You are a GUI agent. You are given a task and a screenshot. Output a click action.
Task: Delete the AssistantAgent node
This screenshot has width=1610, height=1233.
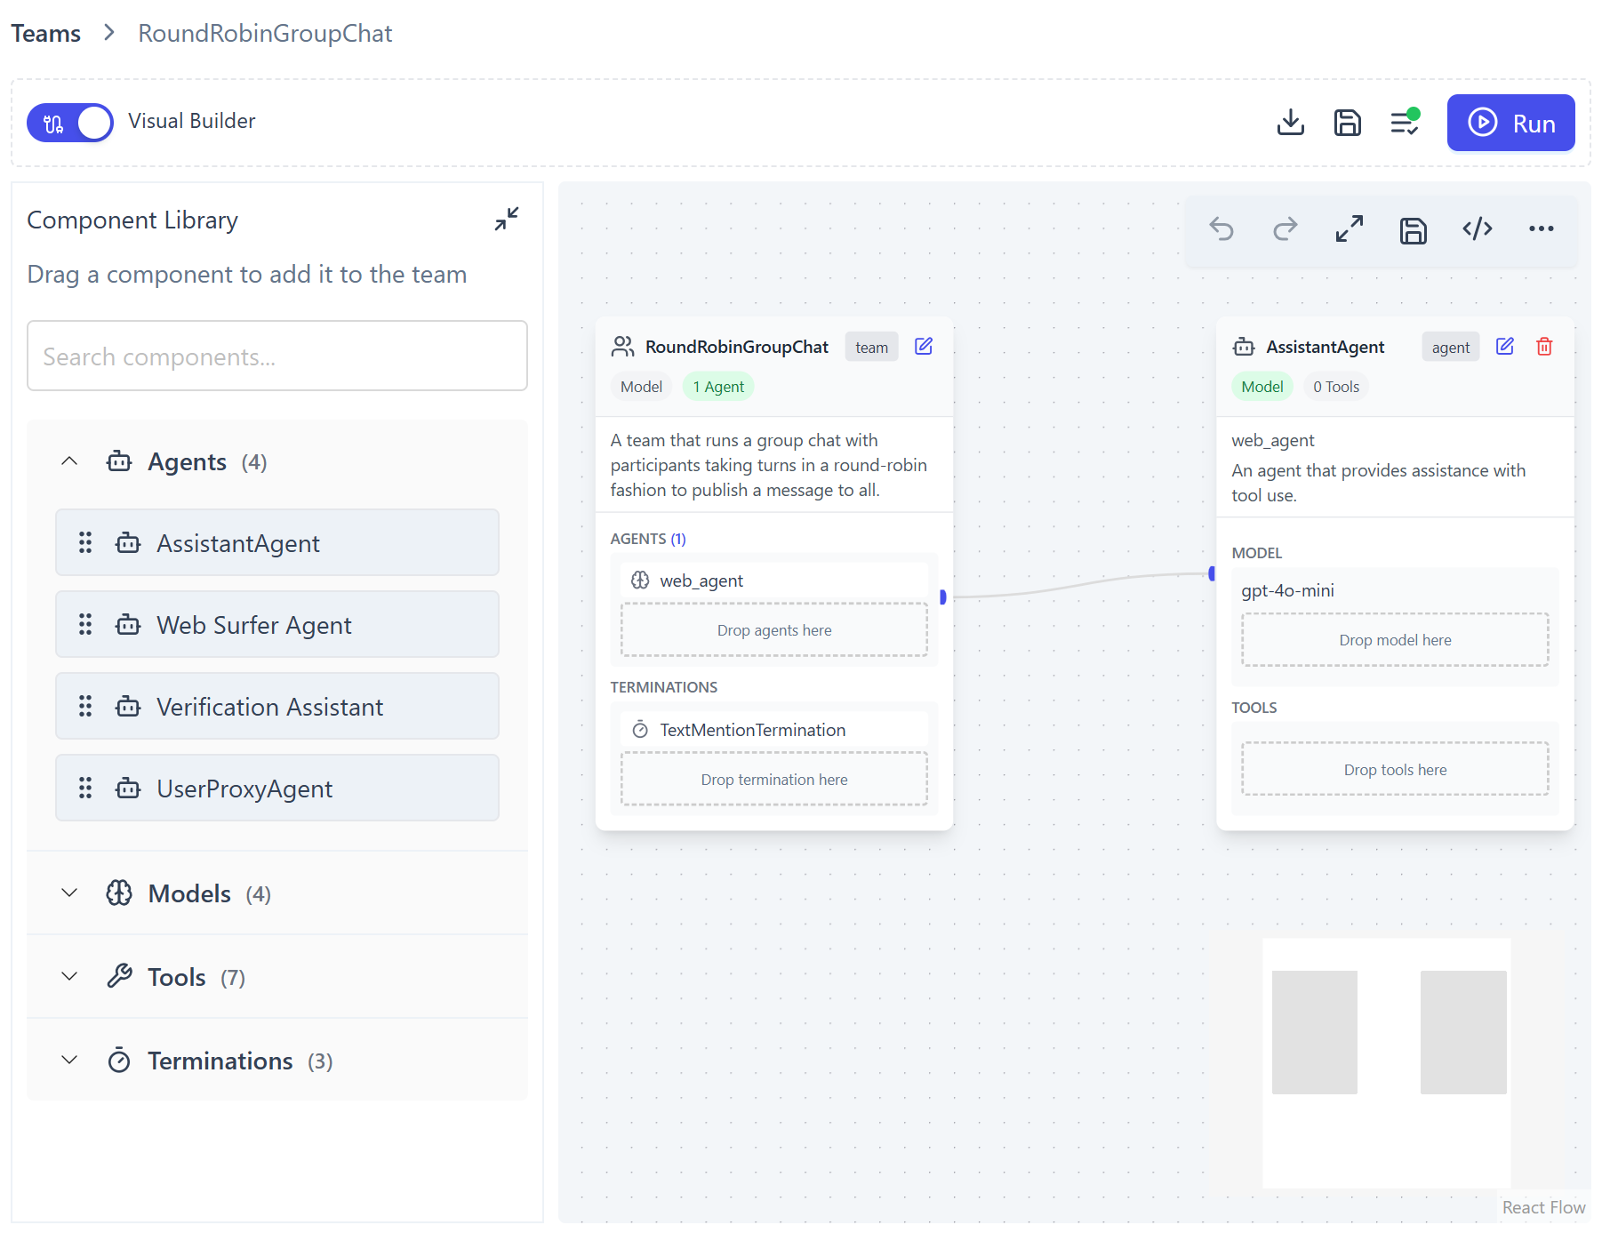[x=1544, y=347]
